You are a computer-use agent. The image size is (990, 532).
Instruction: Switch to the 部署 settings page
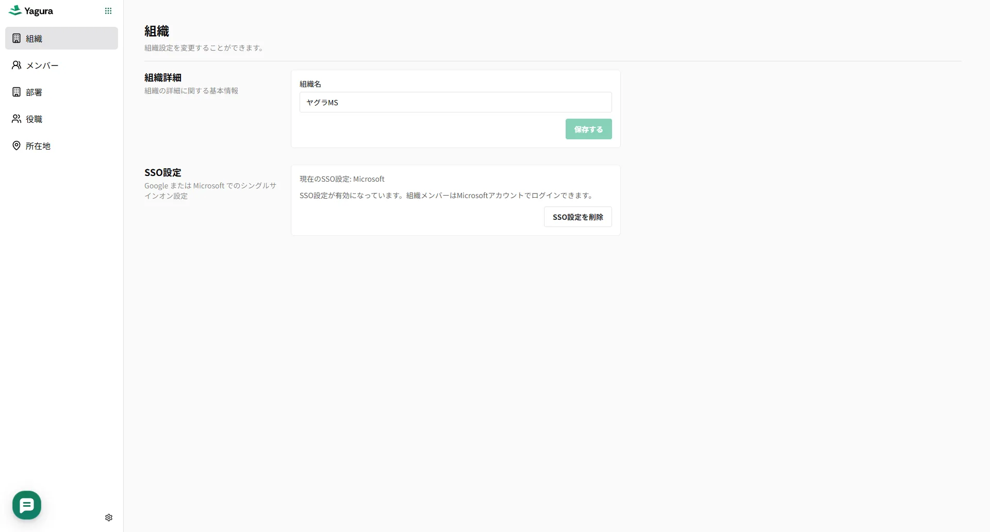tap(35, 92)
